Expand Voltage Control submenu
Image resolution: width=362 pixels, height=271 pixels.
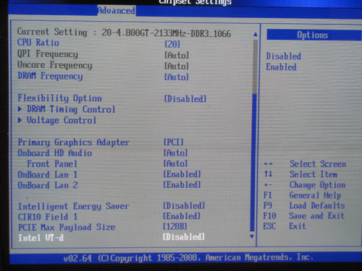(x=62, y=120)
